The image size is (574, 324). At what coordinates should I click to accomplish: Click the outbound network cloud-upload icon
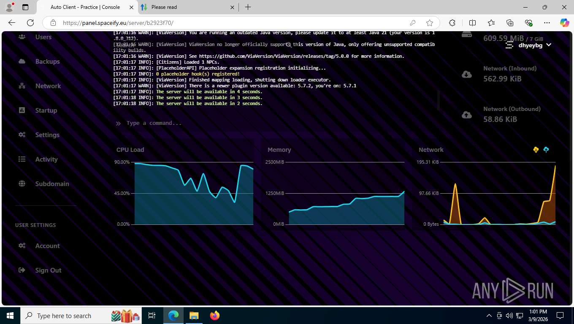tap(467, 115)
